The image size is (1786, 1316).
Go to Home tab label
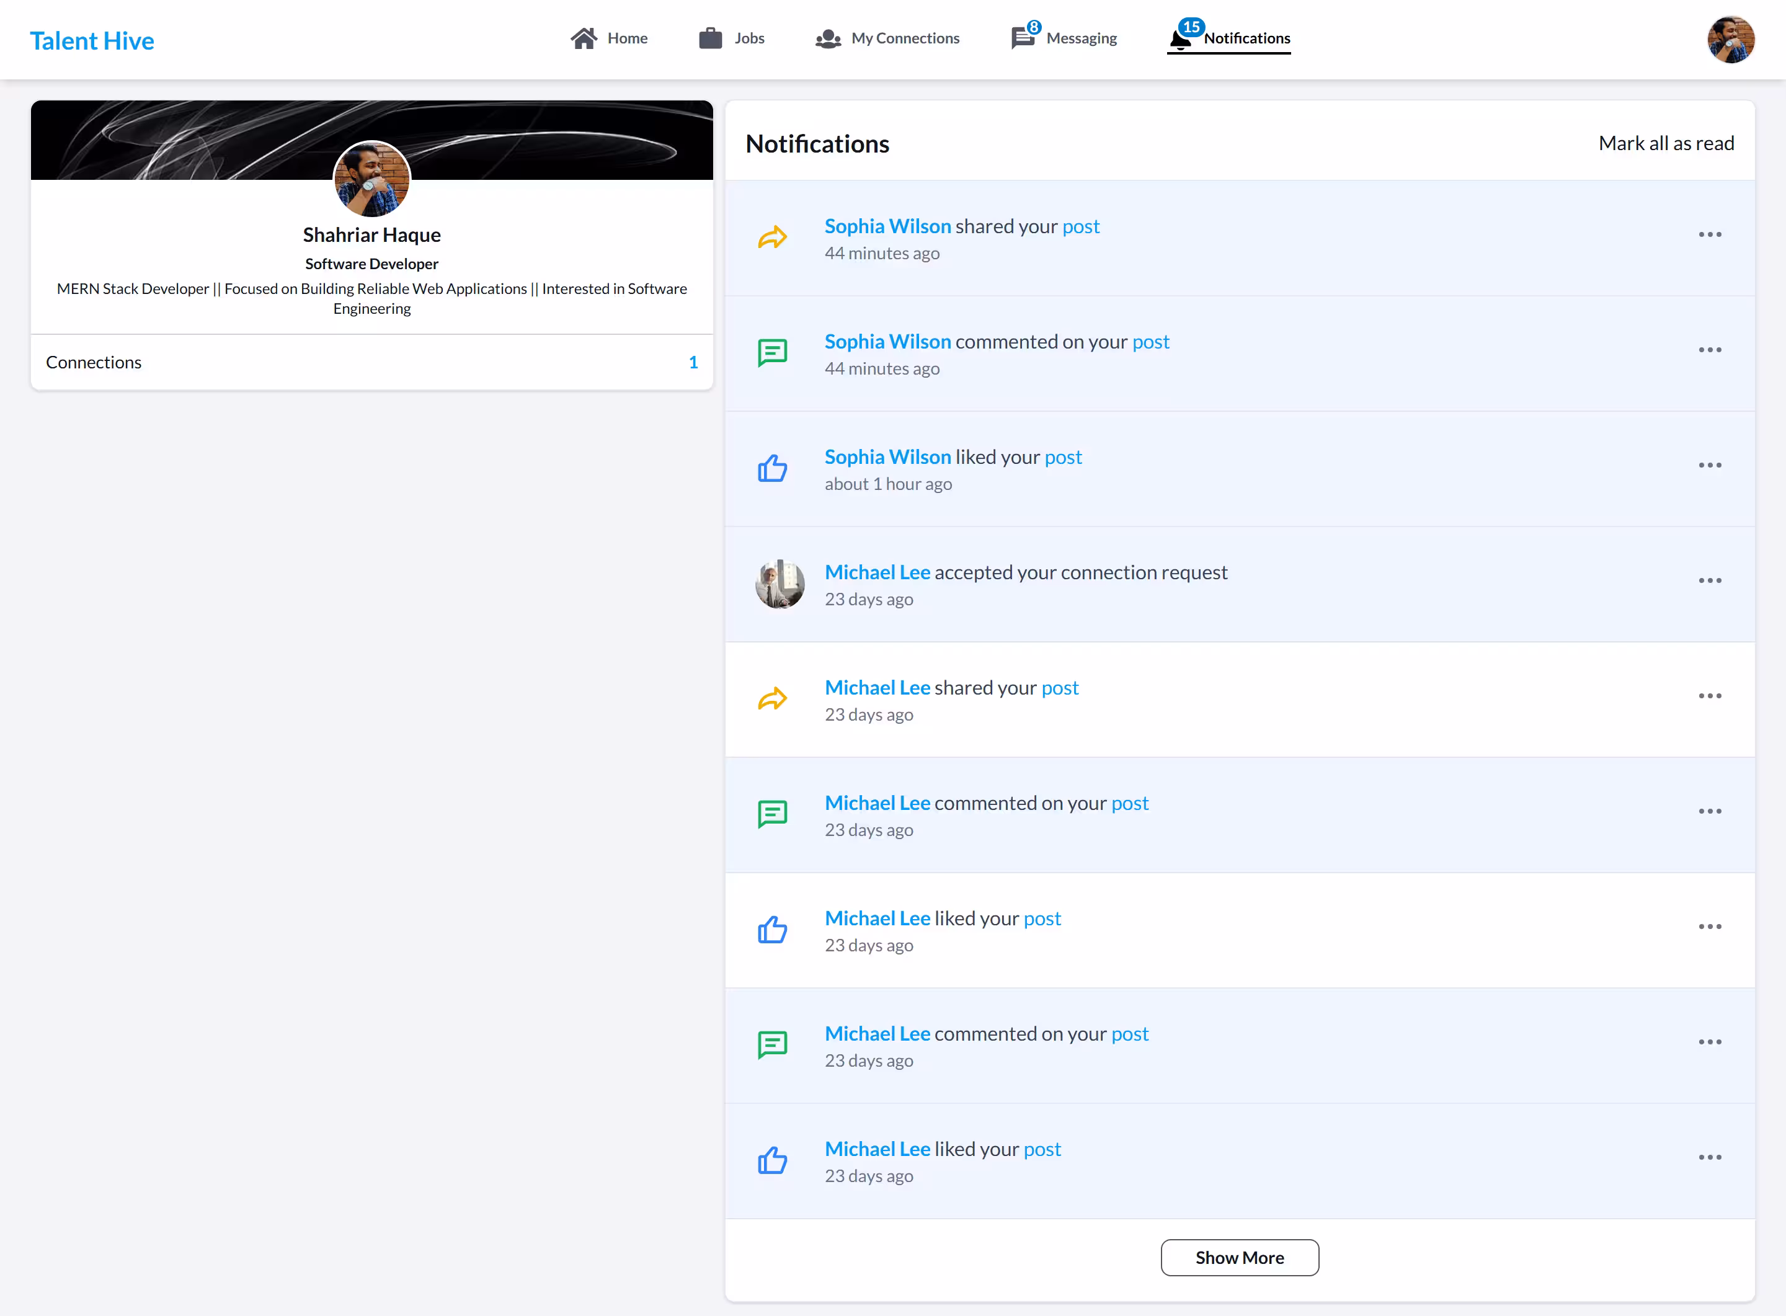[x=627, y=38]
